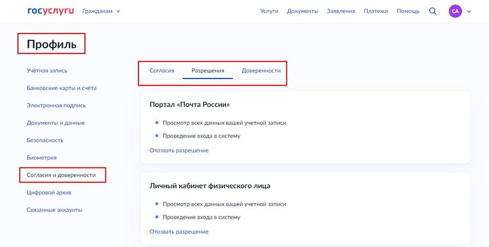Open Учётная запись in the sidebar
The height and width of the screenshot is (247, 489).
(47, 71)
